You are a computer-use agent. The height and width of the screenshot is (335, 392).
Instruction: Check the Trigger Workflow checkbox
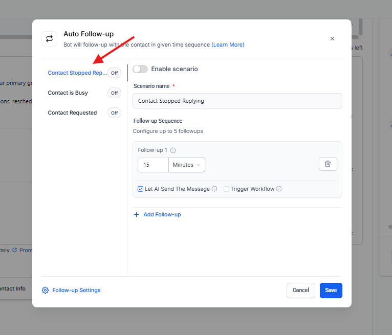(x=226, y=189)
